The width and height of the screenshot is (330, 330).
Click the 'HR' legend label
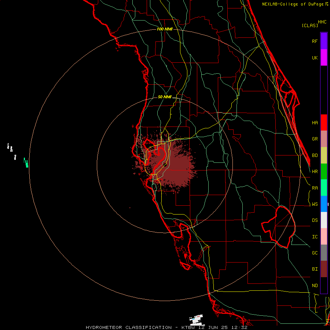click(x=315, y=172)
